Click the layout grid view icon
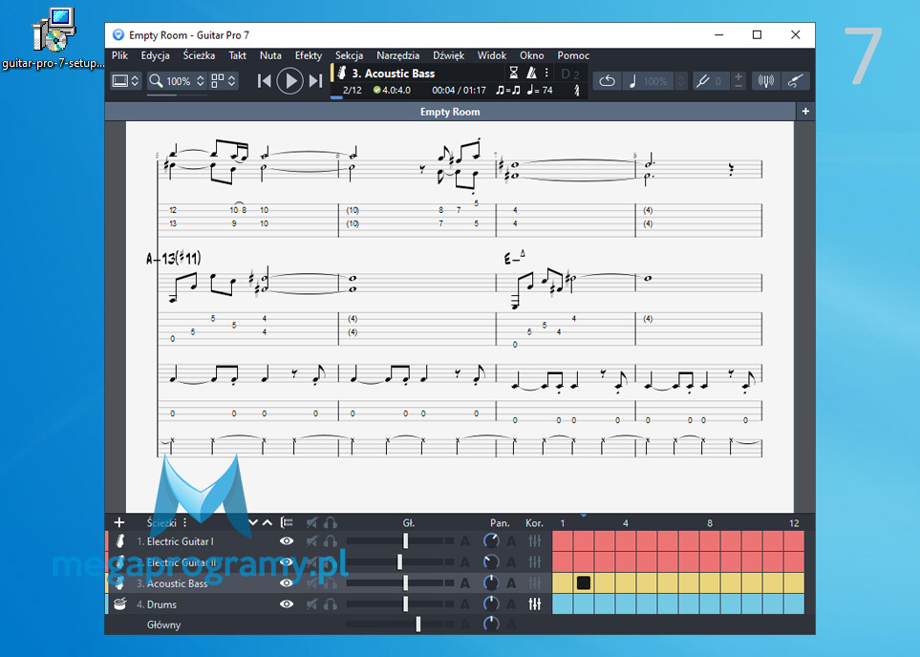The height and width of the screenshot is (657, 920). pyautogui.click(x=217, y=81)
